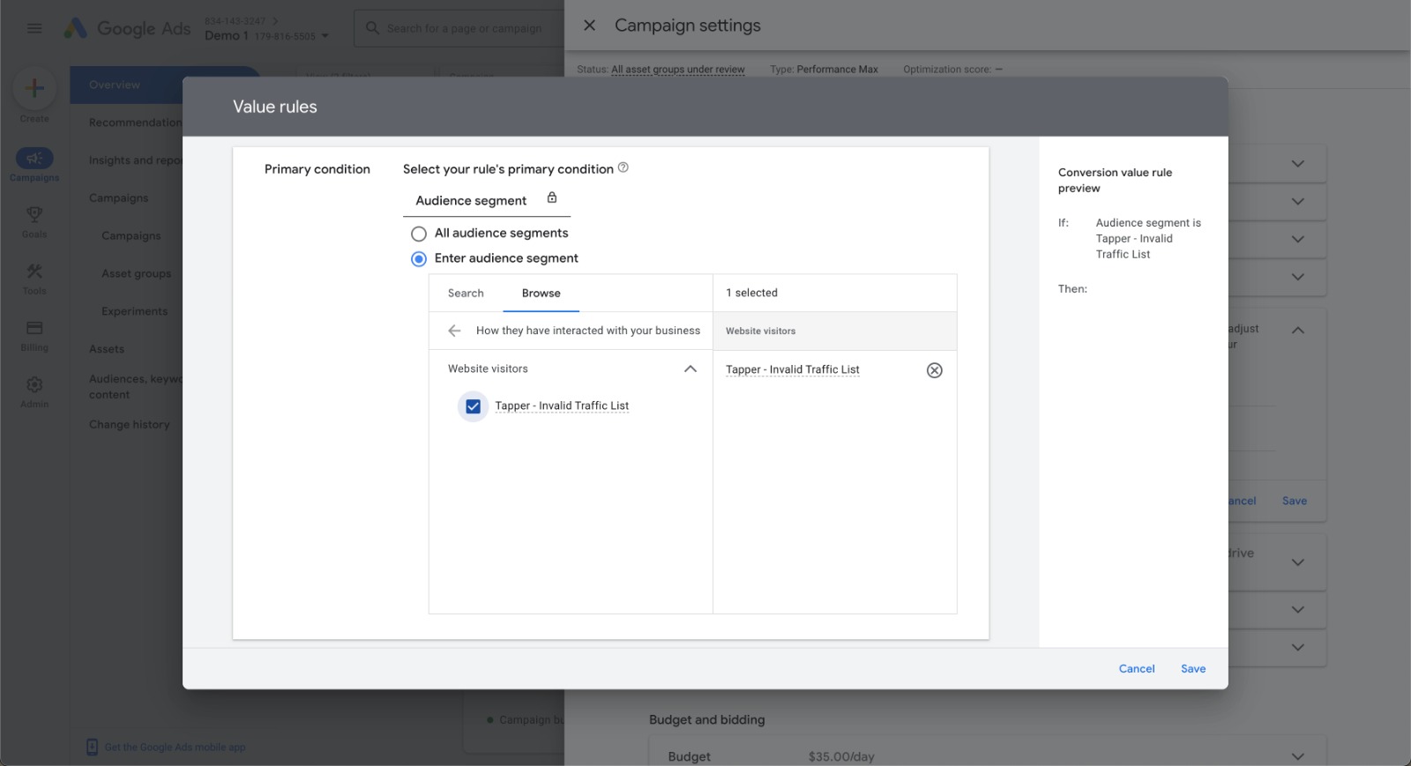Remove Tapper - Invalid Traffic List from selected

[934, 370]
